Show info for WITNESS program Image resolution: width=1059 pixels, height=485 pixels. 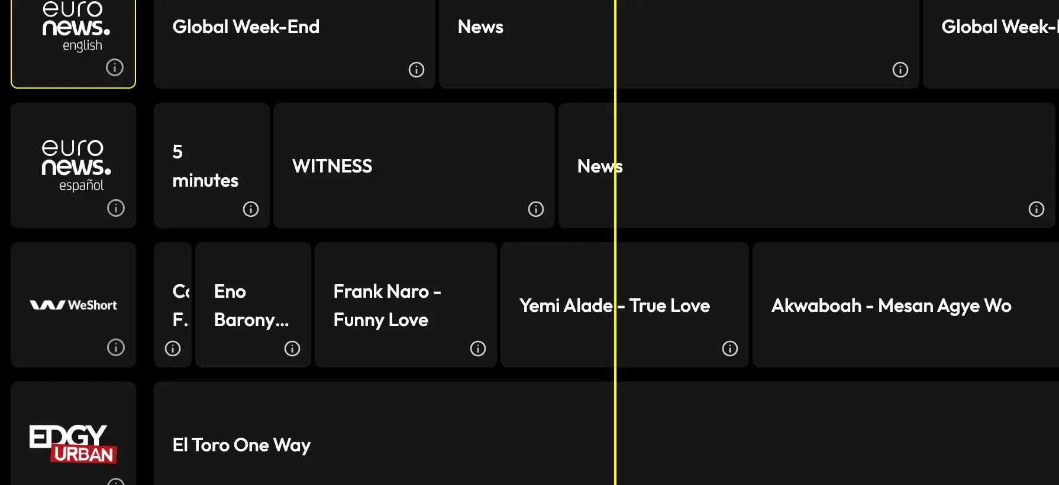pyautogui.click(x=536, y=209)
